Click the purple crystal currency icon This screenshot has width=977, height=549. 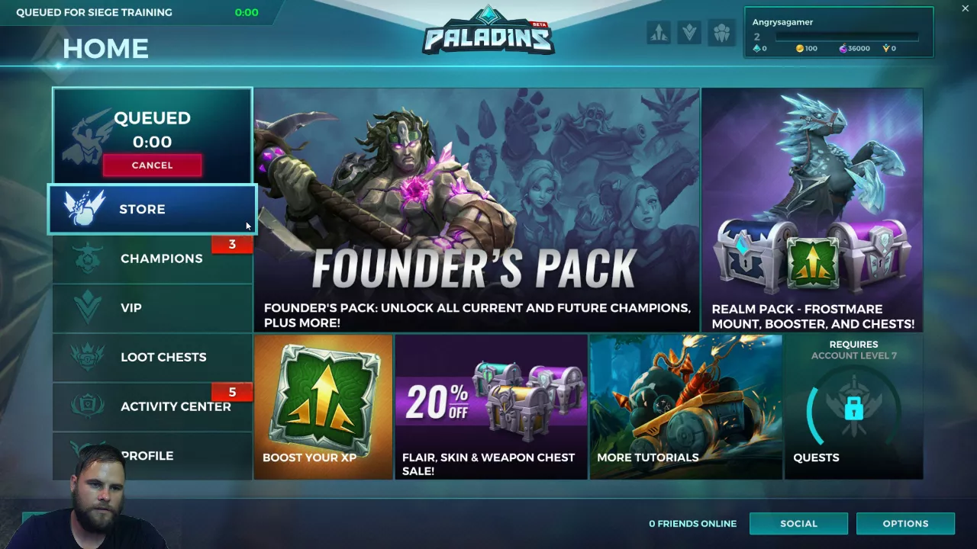(x=843, y=48)
